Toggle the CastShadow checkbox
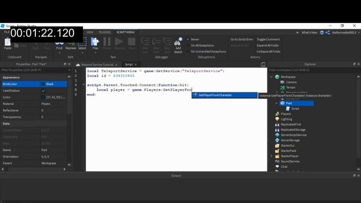361x203 pixels. coord(43,91)
